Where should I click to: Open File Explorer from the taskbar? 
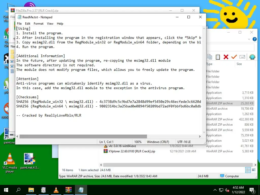coord(31,190)
